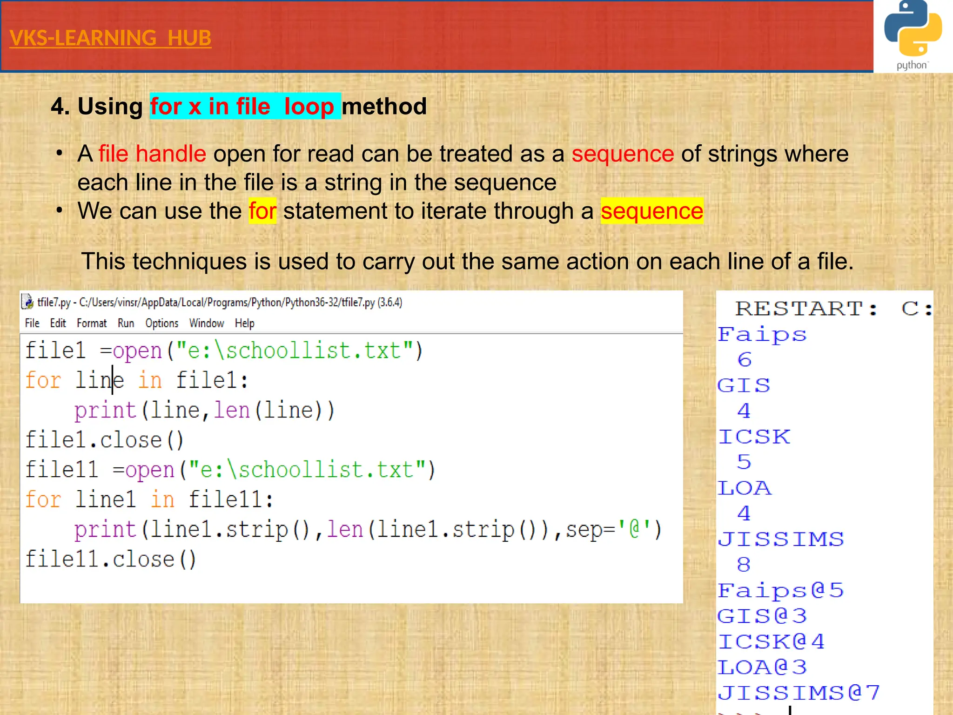
Task: Click the highlighted 'for x in file loop' heading text
Action: pos(245,106)
